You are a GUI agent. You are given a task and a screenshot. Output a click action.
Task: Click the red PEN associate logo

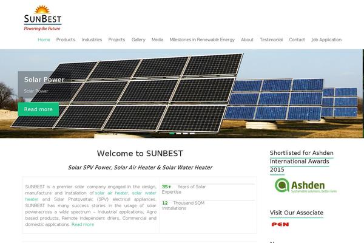[x=280, y=224]
